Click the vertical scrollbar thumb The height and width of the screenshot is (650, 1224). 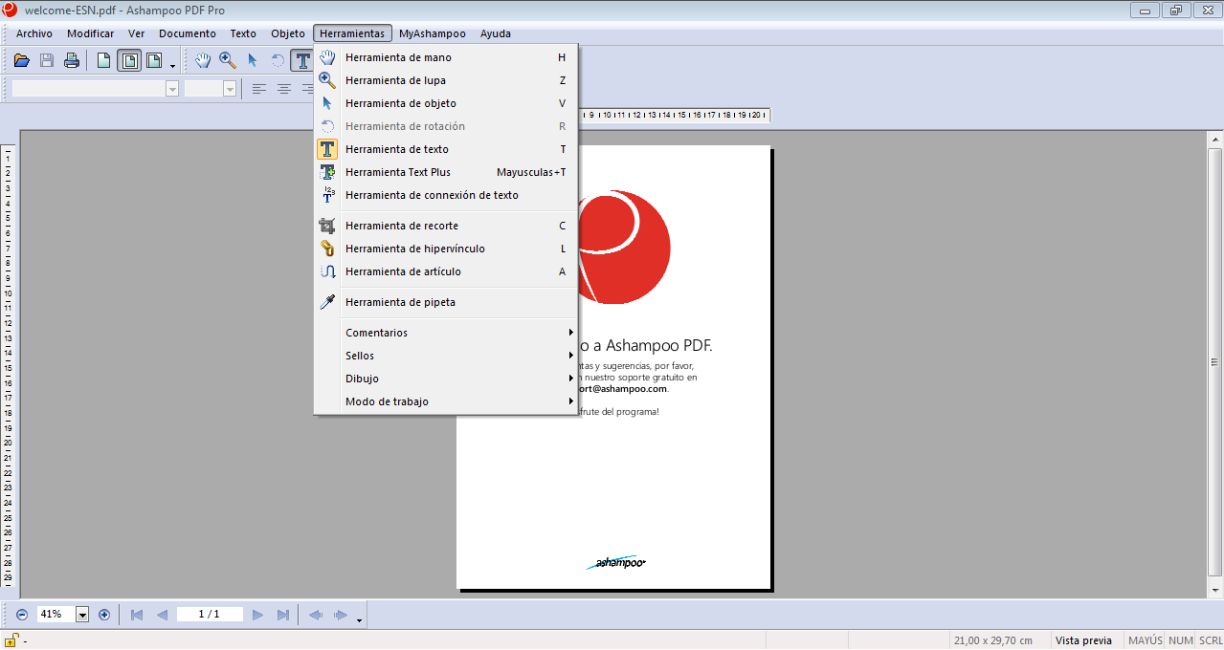coord(1214,361)
